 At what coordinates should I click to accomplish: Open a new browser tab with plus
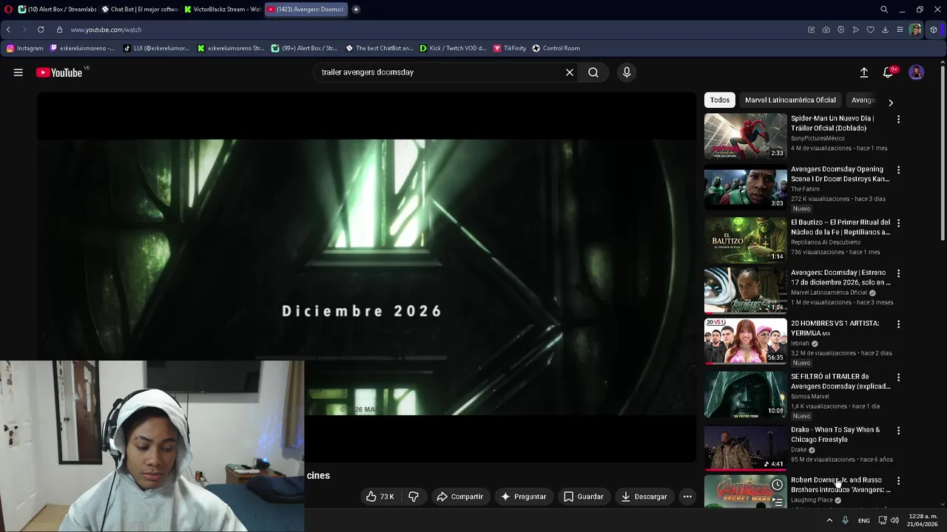[x=356, y=10]
